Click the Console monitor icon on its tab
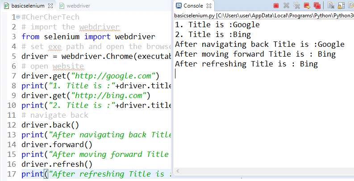 point(179,6)
